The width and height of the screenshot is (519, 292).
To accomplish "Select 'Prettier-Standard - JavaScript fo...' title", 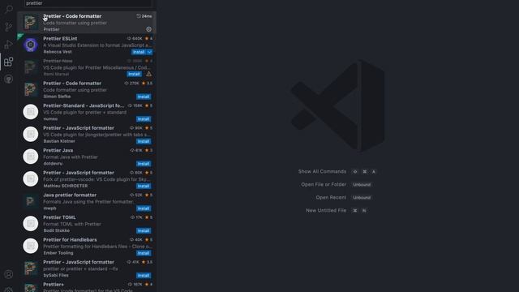I will coord(84,105).
